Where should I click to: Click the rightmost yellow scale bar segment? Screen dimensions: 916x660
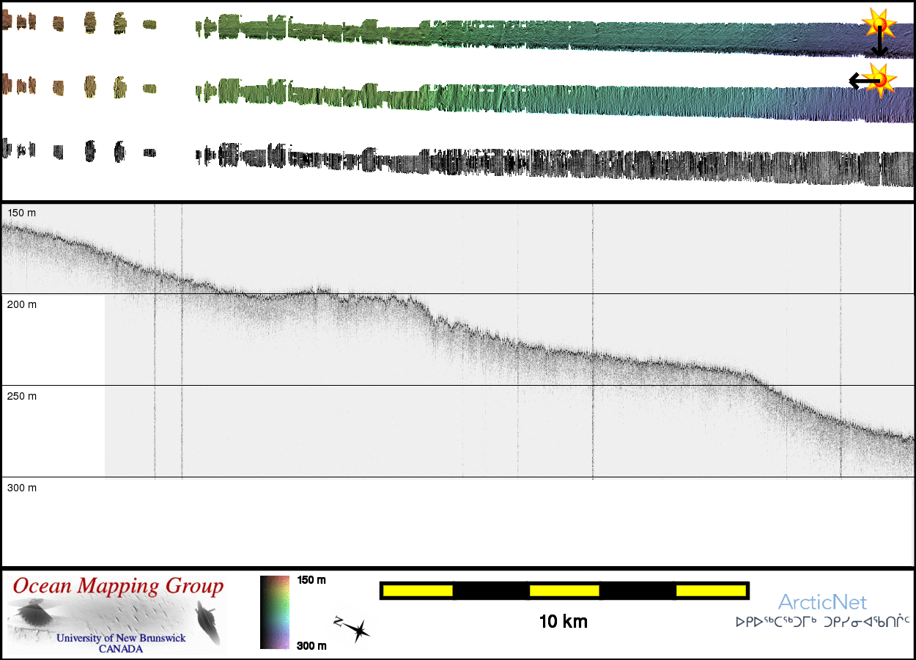click(710, 590)
